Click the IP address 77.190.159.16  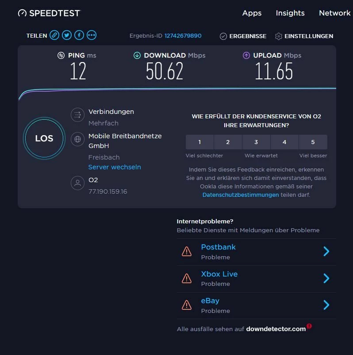[x=108, y=191]
